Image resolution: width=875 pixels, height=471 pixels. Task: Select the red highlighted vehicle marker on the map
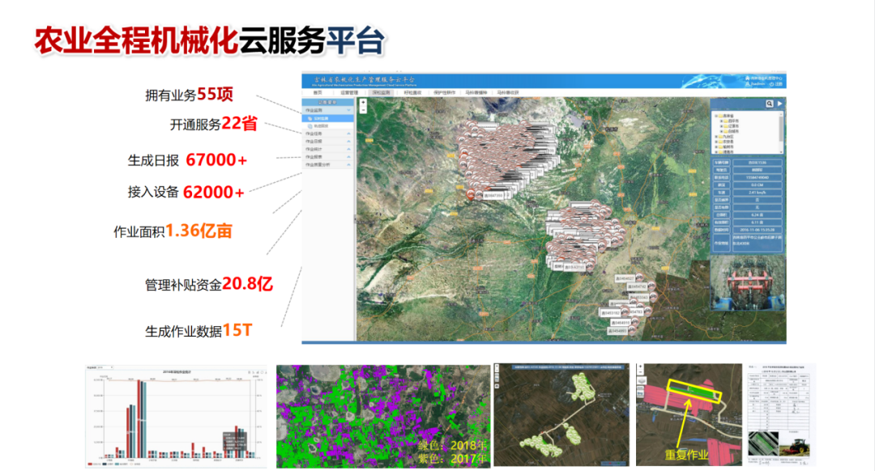pyautogui.click(x=471, y=194)
